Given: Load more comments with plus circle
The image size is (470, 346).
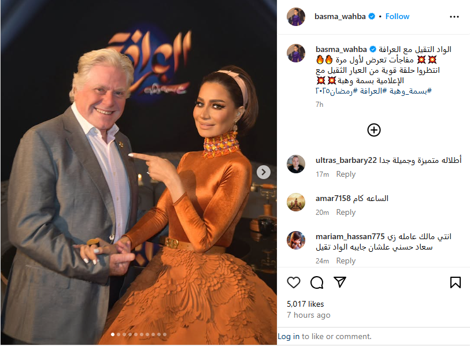Looking at the screenshot, I should pos(374,130).
